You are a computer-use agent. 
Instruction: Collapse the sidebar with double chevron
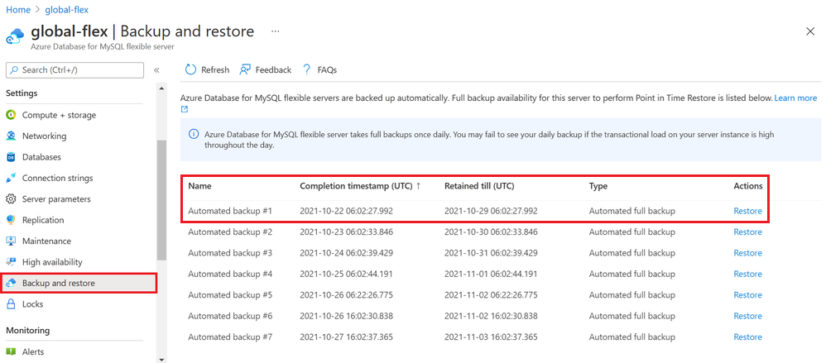click(x=156, y=70)
